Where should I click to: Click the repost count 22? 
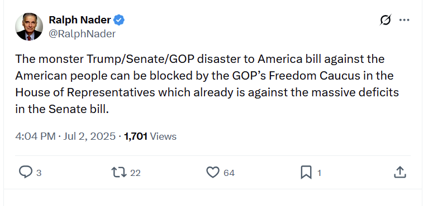point(135,173)
